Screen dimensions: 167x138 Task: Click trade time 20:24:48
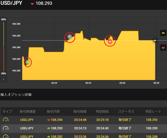pyautogui.click(x=80, y=120)
